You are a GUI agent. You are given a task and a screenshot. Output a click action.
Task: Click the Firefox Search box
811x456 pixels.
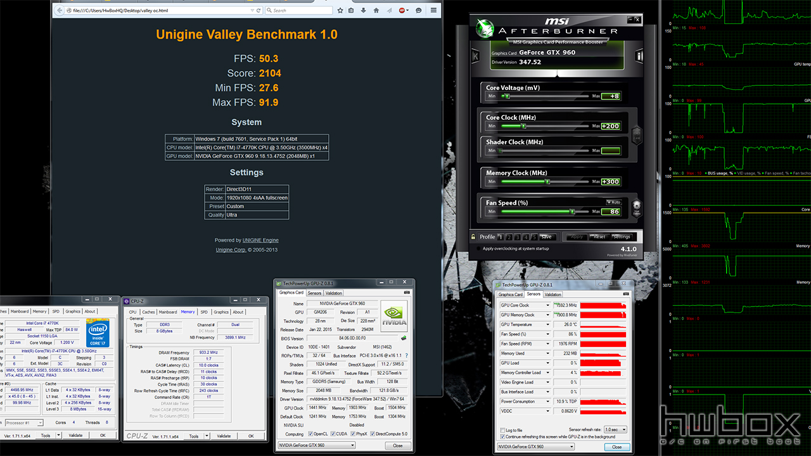[298, 11]
